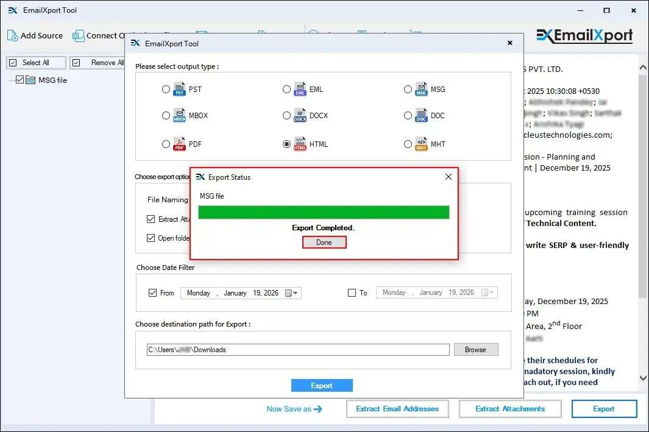This screenshot has height=432, width=649.
Task: Click Browse to change destination path
Action: [476, 349]
